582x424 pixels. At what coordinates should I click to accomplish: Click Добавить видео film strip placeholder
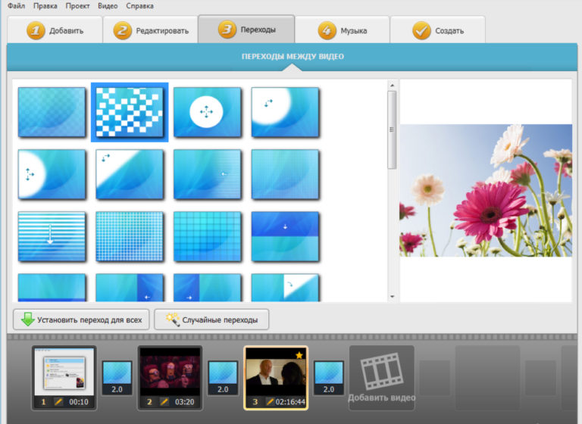point(382,378)
